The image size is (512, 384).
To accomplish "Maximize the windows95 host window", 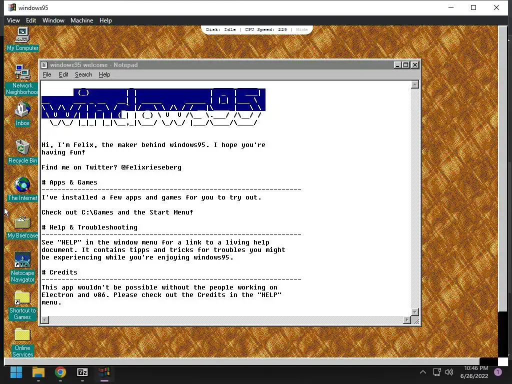I will coord(473,7).
